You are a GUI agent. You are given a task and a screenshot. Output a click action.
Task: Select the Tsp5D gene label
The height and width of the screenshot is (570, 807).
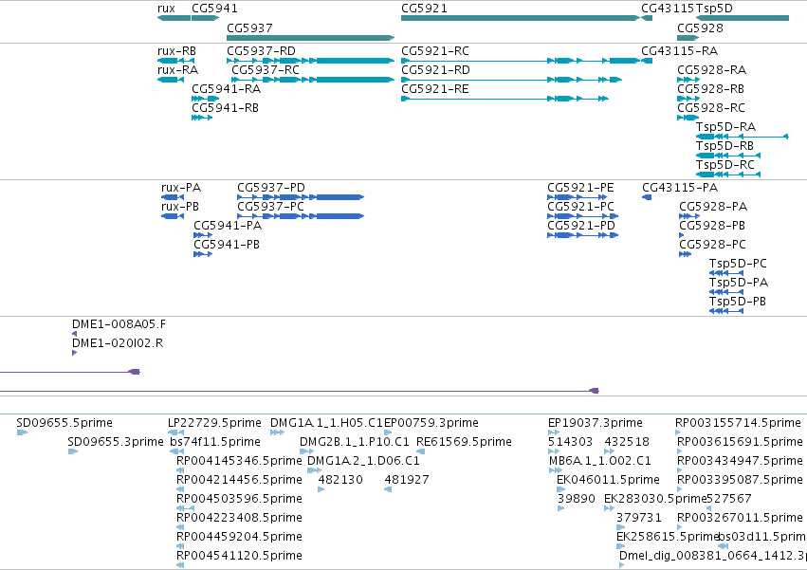click(714, 9)
